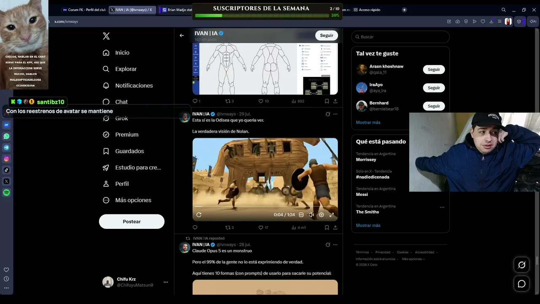Share the body diagram post
The height and width of the screenshot is (304, 540).
click(335, 101)
